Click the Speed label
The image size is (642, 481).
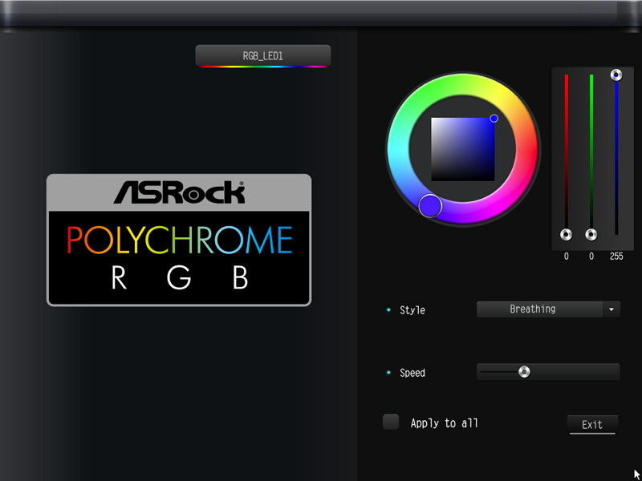[412, 373]
